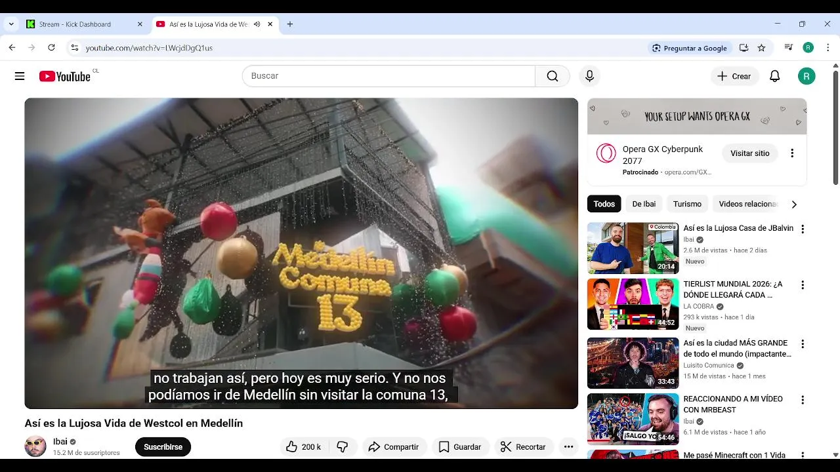Dislike the video with thumbs down
This screenshot has height=472, width=840.
coord(343,447)
